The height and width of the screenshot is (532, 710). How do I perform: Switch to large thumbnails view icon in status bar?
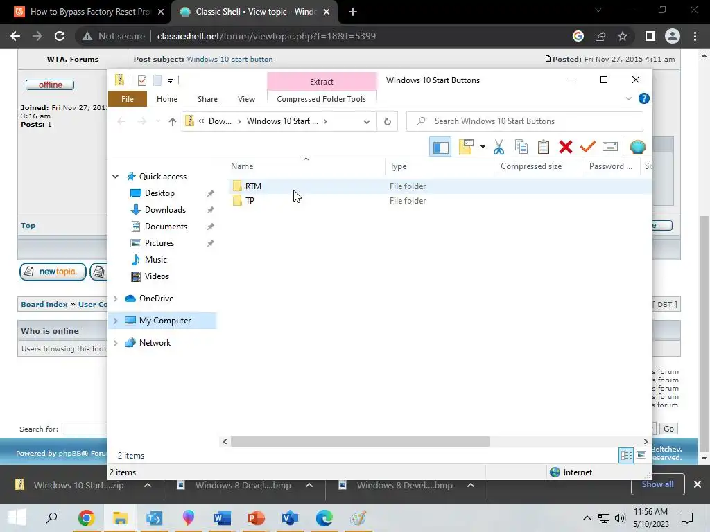coord(641,455)
